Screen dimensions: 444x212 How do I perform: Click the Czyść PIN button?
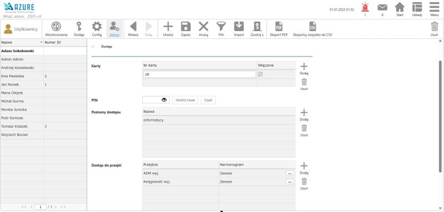pos(208,100)
